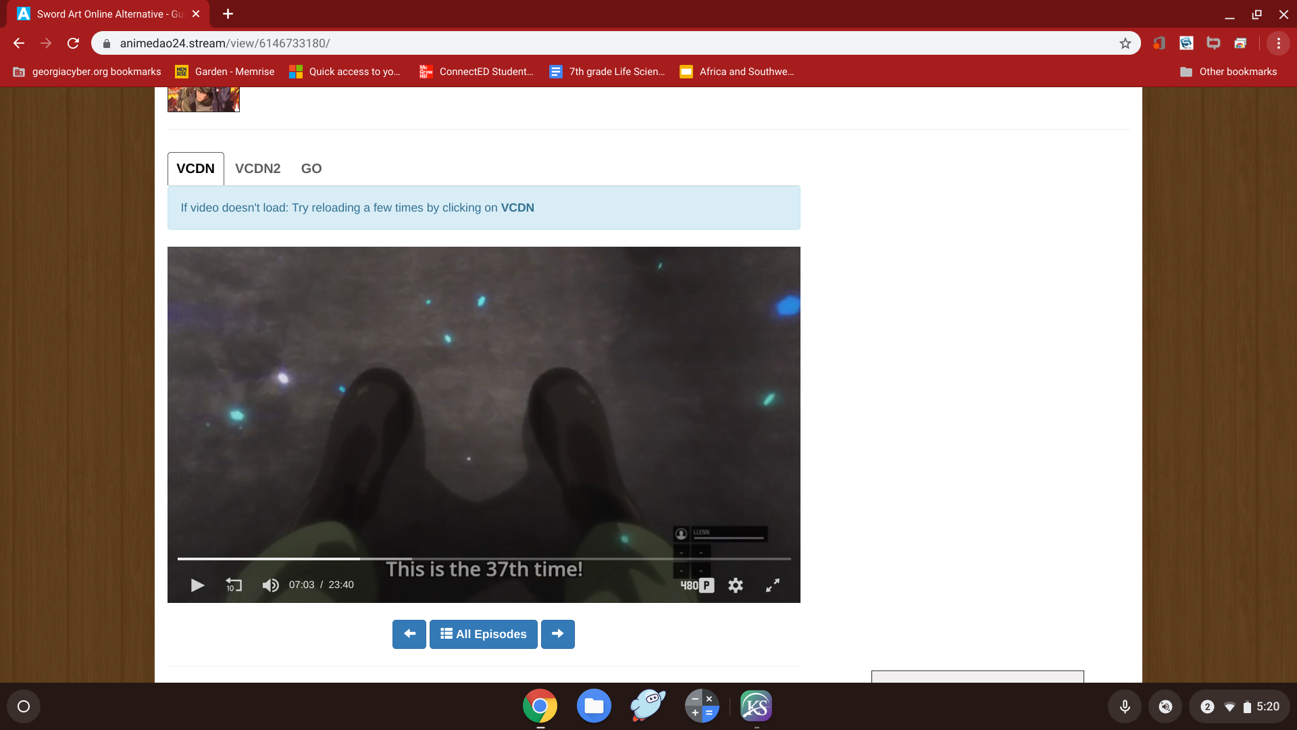
Task: Open 7th grade Life Science bookmark
Action: coord(607,72)
